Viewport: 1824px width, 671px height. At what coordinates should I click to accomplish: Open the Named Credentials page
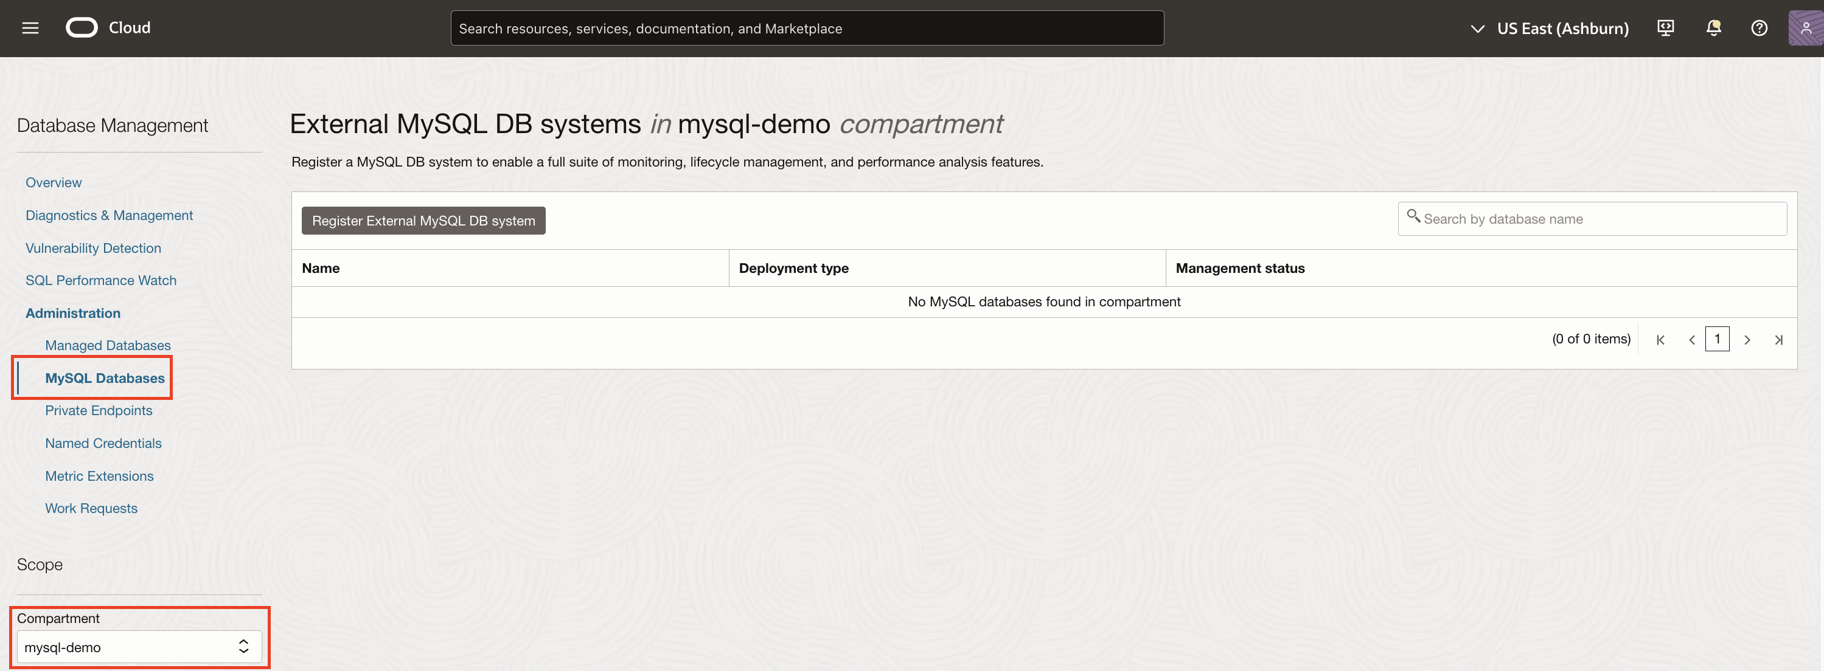pyautogui.click(x=103, y=442)
